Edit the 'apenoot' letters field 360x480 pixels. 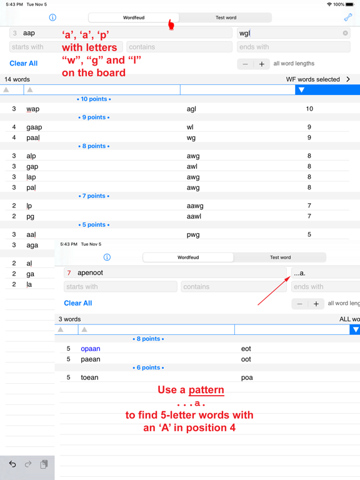tap(175, 272)
